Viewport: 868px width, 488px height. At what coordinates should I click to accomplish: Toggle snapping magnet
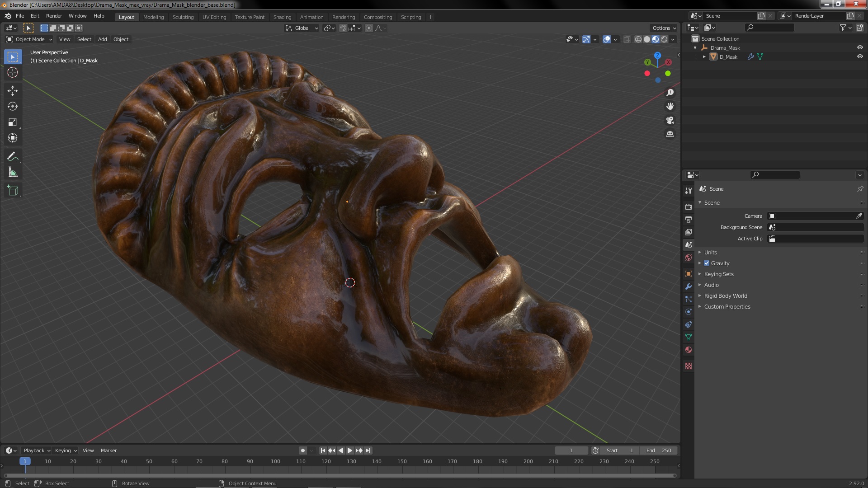tap(343, 28)
